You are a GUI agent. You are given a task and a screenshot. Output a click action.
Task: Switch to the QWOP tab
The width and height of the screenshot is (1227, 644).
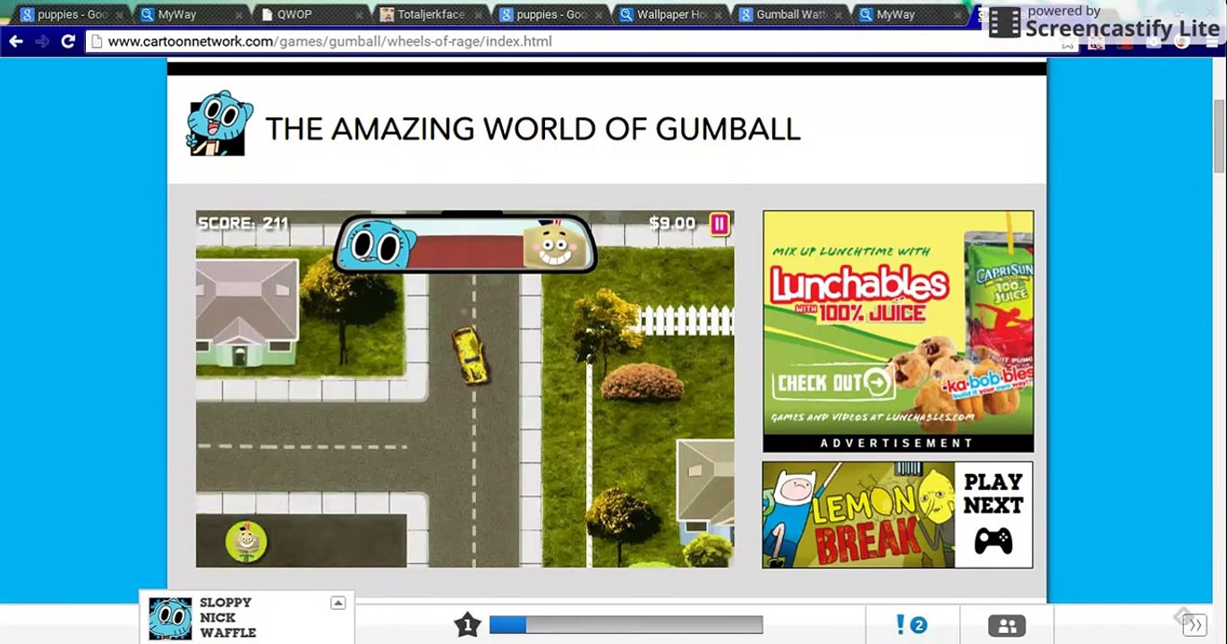tap(308, 14)
